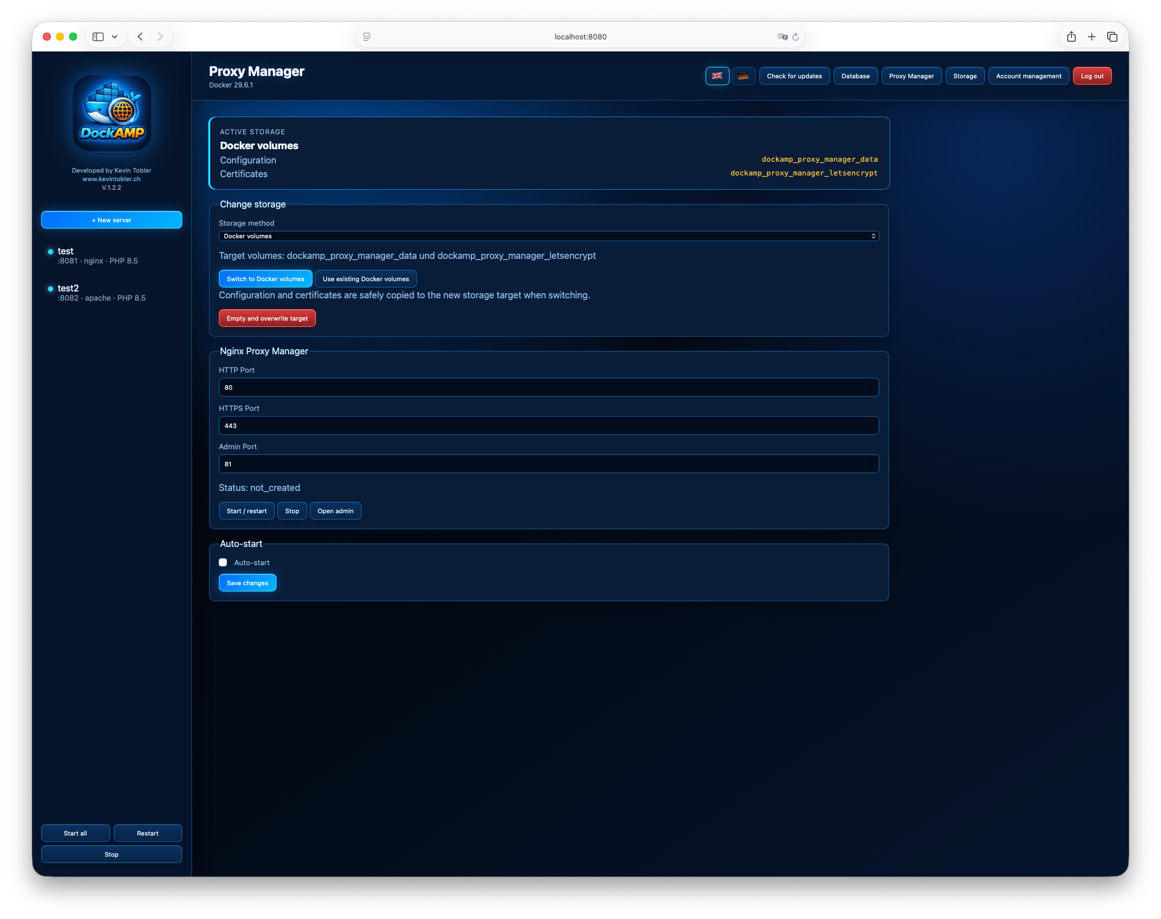Click the DockAMP whale logo
This screenshot has height=919, width=1161.
112,114
